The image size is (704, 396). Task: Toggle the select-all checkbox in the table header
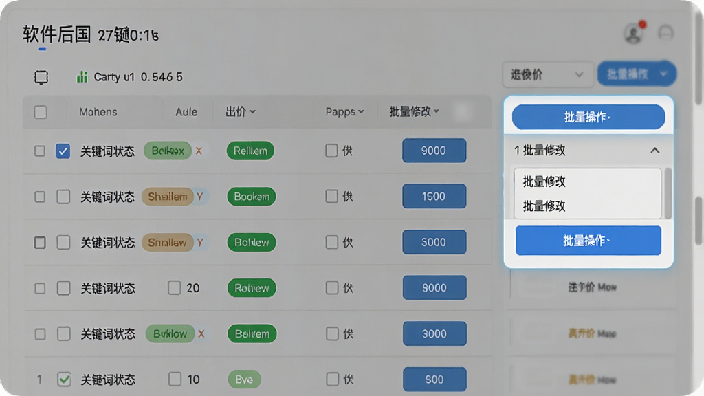pyautogui.click(x=41, y=112)
